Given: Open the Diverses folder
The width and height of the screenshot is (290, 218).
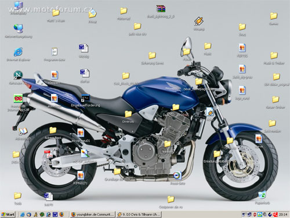Looking at the screenshot, I should click(x=128, y=114).
